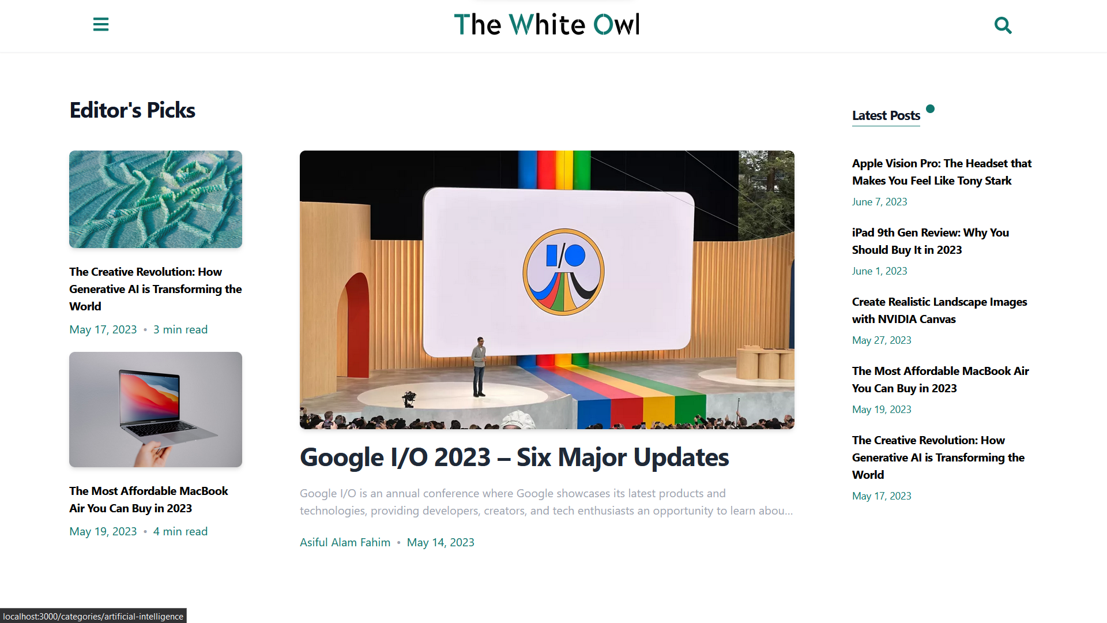Click the 'May 14, 2023' date

[x=440, y=542]
